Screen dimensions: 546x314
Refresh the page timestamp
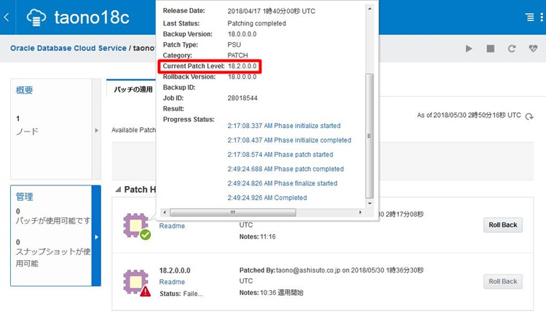coord(529,116)
